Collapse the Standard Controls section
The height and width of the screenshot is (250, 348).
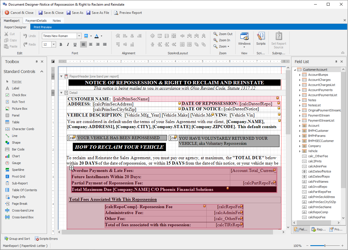tap(42, 72)
